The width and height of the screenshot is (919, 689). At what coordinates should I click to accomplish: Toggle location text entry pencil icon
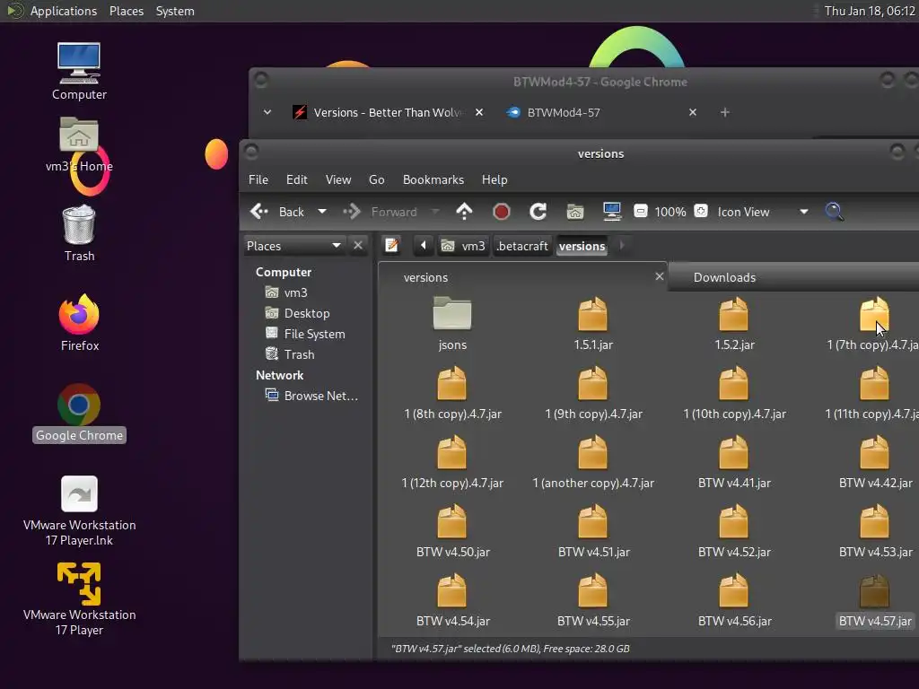[391, 246]
